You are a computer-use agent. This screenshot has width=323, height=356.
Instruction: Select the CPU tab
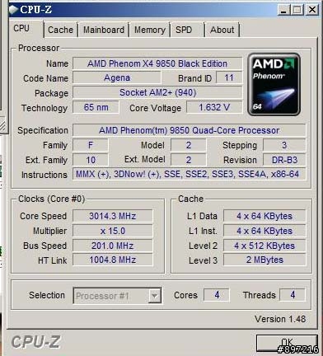21,29
